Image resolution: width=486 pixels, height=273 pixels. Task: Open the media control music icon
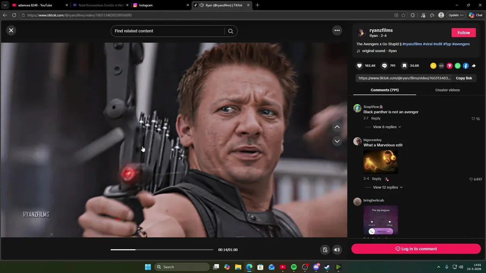(x=423, y=15)
